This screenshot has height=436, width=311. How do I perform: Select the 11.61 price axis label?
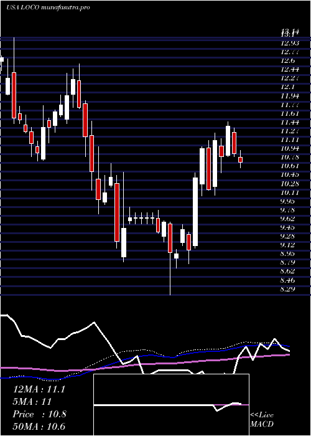pos(290,113)
